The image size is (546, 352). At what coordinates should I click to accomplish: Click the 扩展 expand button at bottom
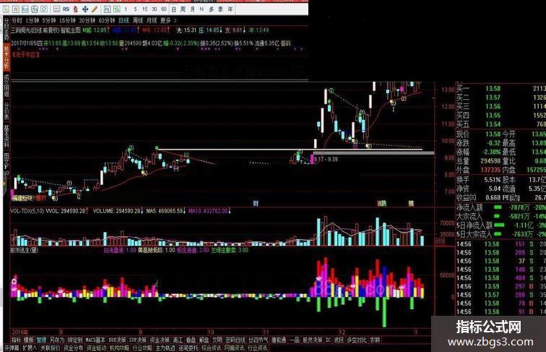pos(29,348)
